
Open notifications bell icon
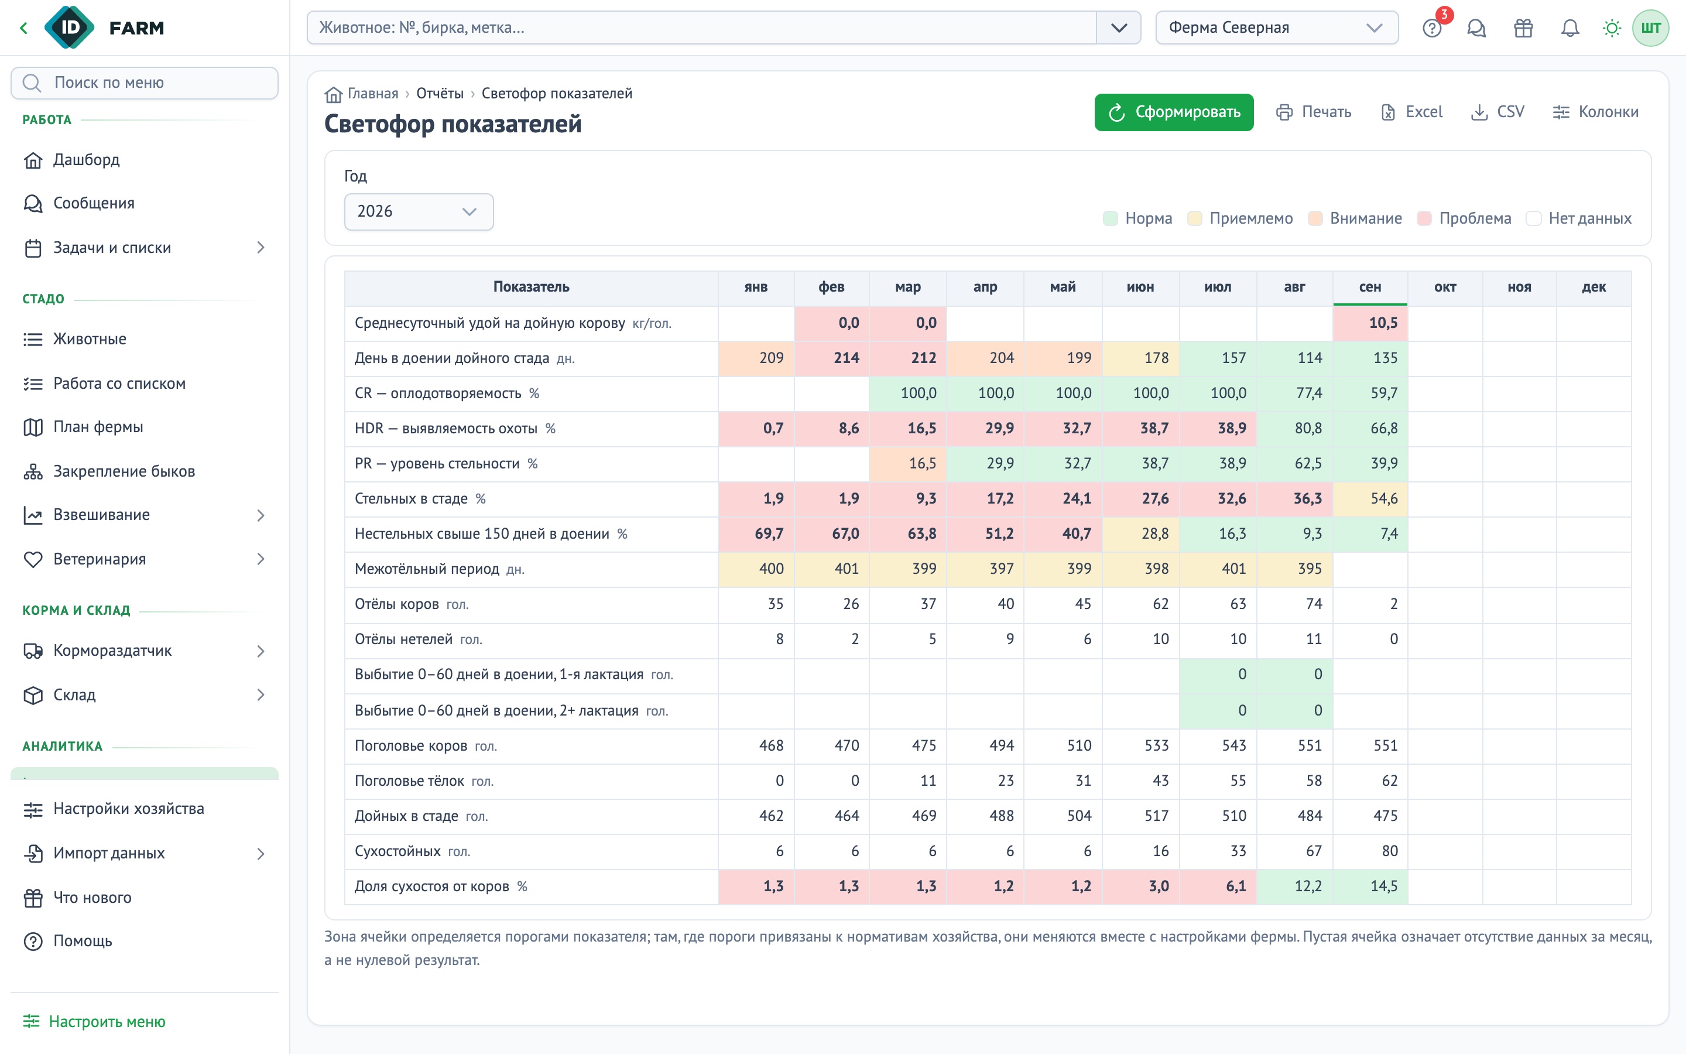(1570, 28)
